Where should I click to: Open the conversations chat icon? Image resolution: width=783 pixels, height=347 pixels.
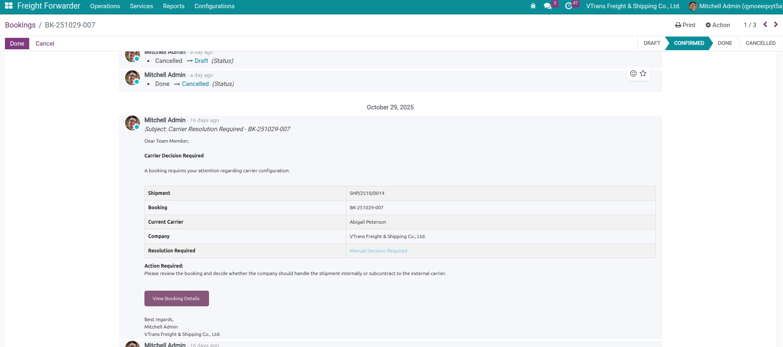point(548,6)
